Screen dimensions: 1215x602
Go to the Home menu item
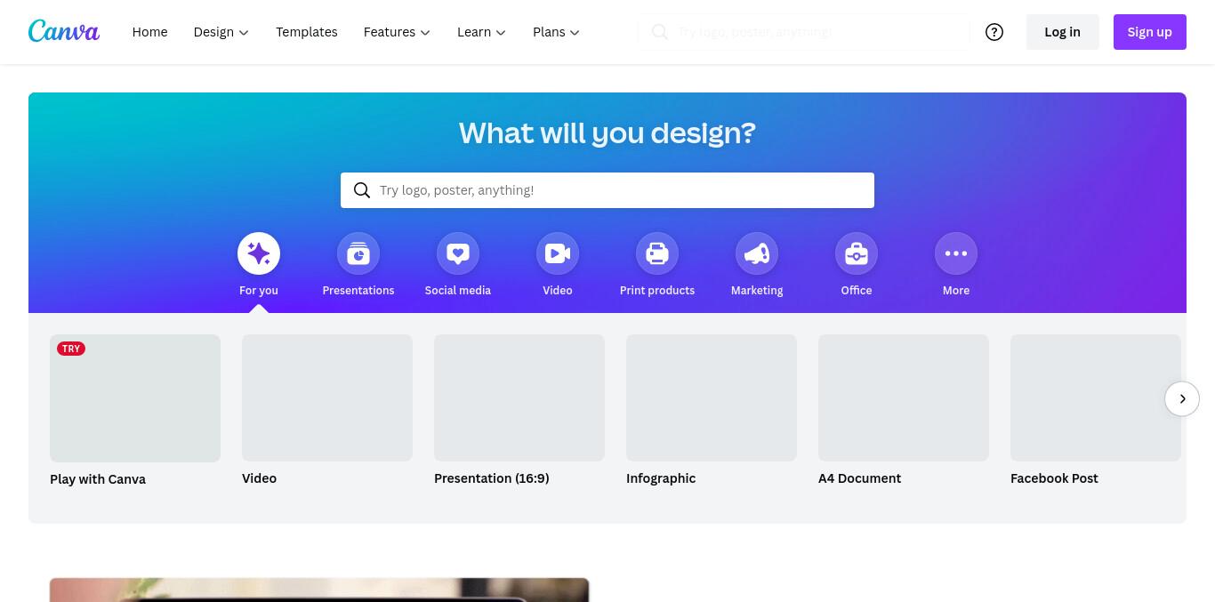point(149,32)
